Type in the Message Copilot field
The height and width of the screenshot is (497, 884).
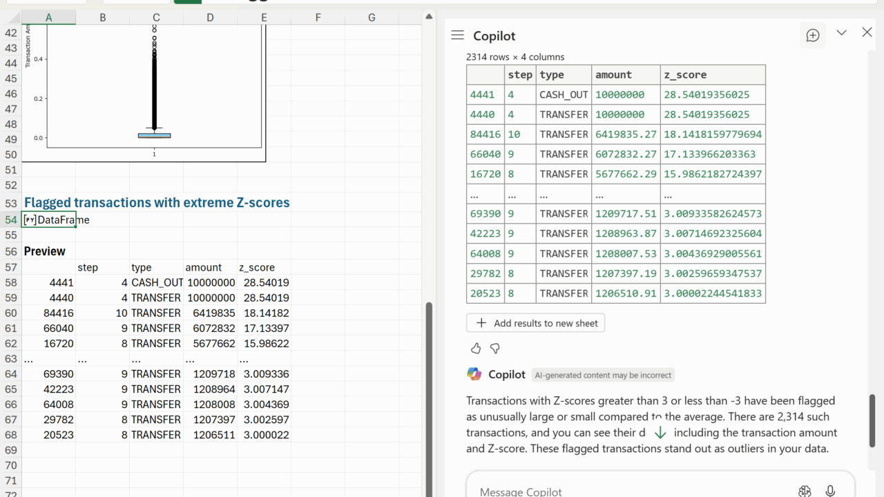pos(622,491)
